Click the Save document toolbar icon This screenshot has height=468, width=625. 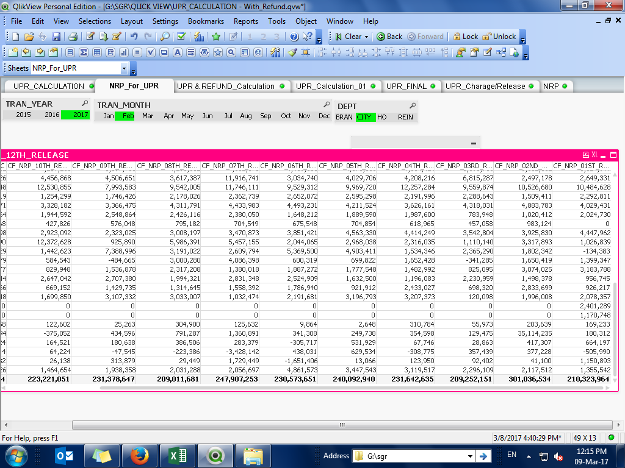pos(56,37)
